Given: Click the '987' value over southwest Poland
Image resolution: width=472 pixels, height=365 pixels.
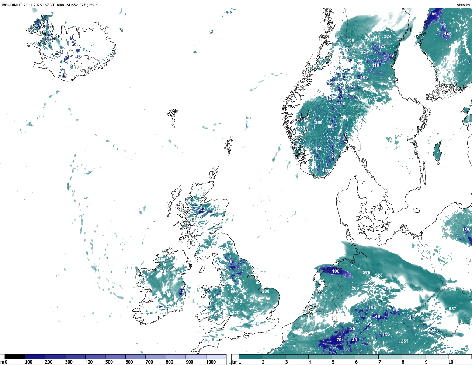Looking at the screenshot, I should [x=452, y=309].
